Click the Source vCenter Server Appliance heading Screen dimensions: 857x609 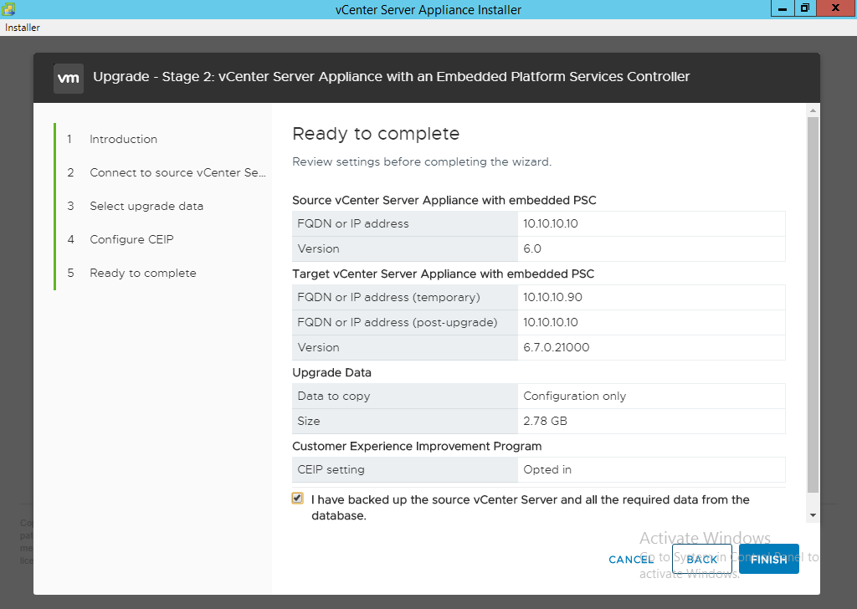pyautogui.click(x=444, y=201)
